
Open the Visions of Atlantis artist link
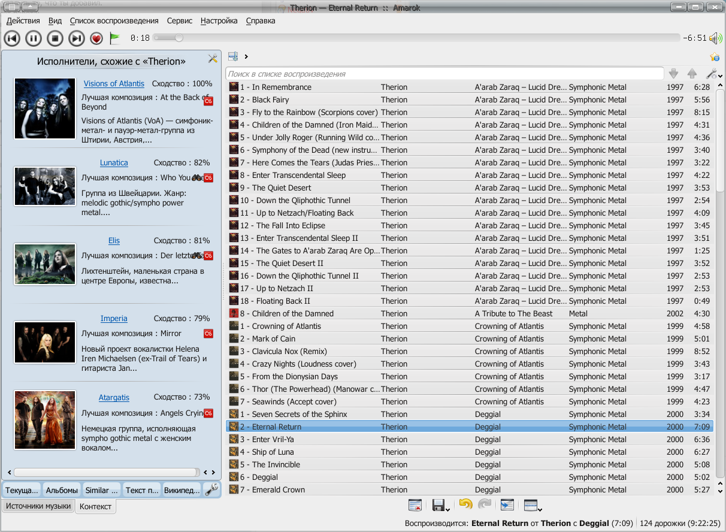114,84
